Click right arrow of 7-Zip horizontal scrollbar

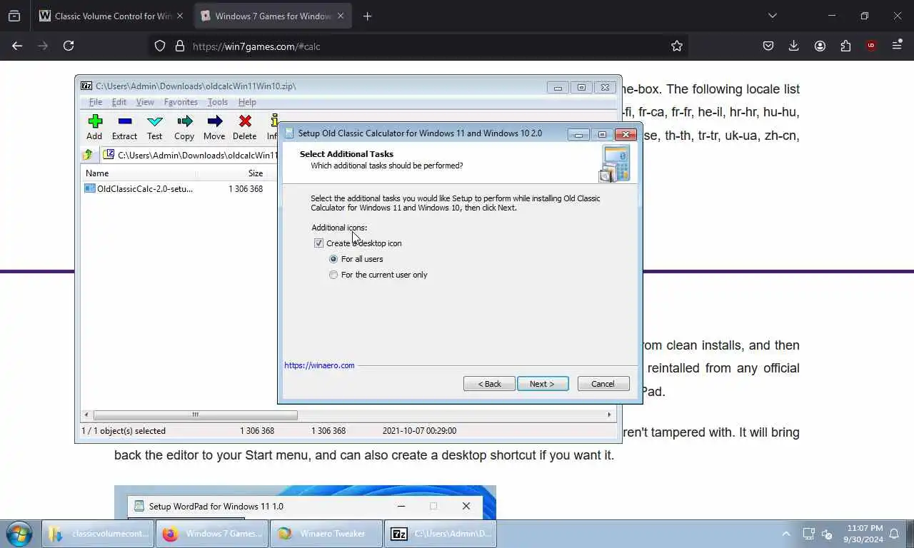coord(609,415)
